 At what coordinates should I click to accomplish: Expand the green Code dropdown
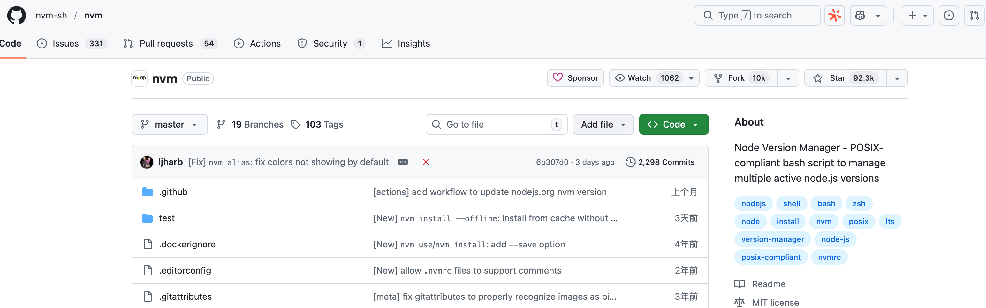(674, 124)
